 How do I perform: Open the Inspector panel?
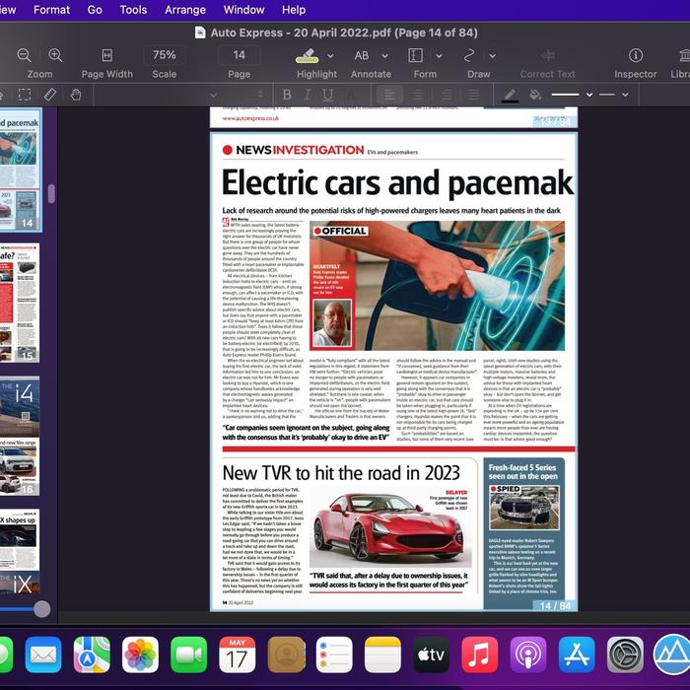point(636,55)
